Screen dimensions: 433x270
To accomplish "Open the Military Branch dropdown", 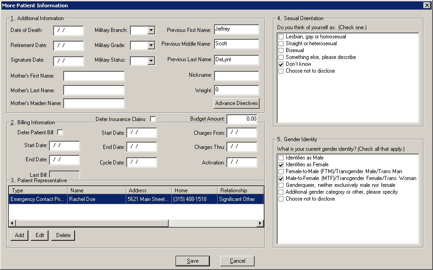I will (151, 31).
